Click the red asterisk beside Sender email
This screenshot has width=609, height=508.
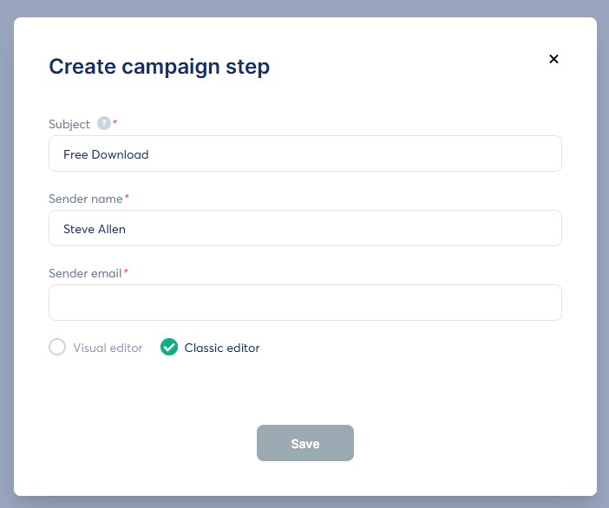click(126, 272)
